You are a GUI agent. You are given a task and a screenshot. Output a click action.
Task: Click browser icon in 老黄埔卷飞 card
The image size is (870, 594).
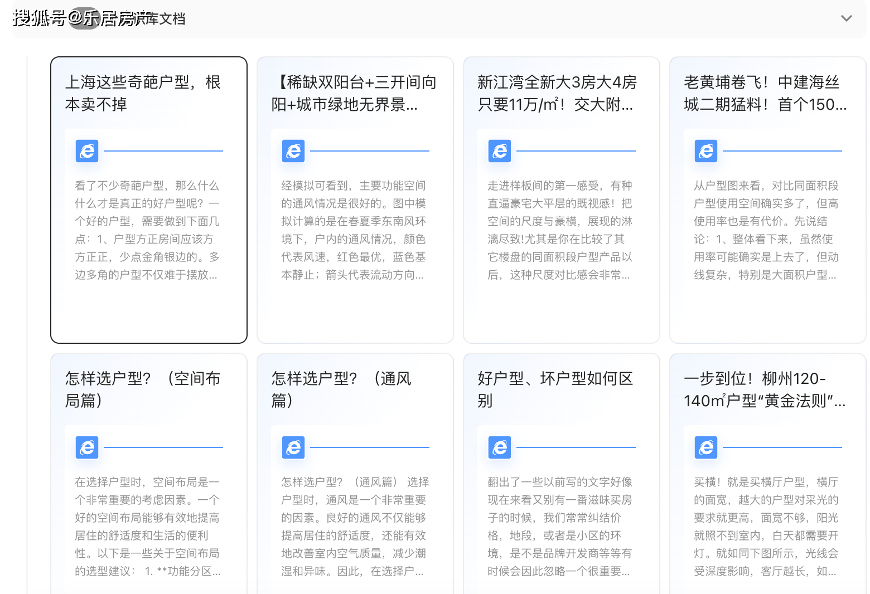pos(706,151)
